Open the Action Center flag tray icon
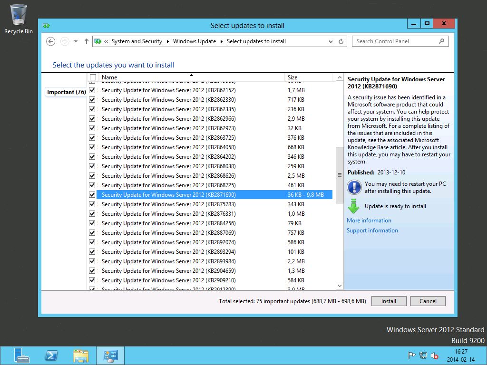The height and width of the screenshot is (365, 487). point(411,355)
